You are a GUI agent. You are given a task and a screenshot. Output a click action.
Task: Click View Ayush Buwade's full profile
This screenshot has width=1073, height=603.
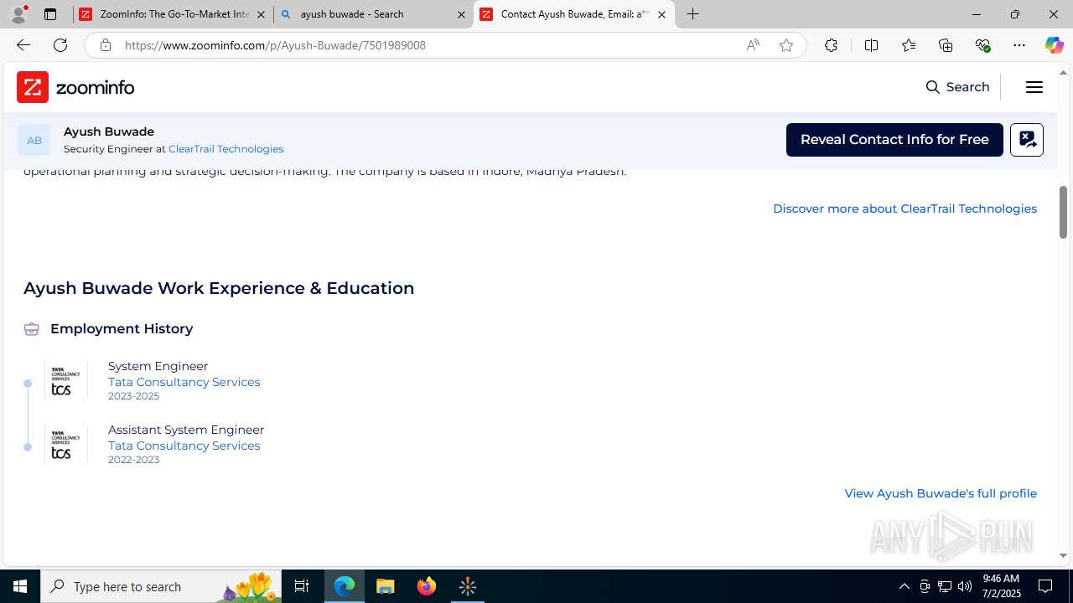pyautogui.click(x=941, y=493)
